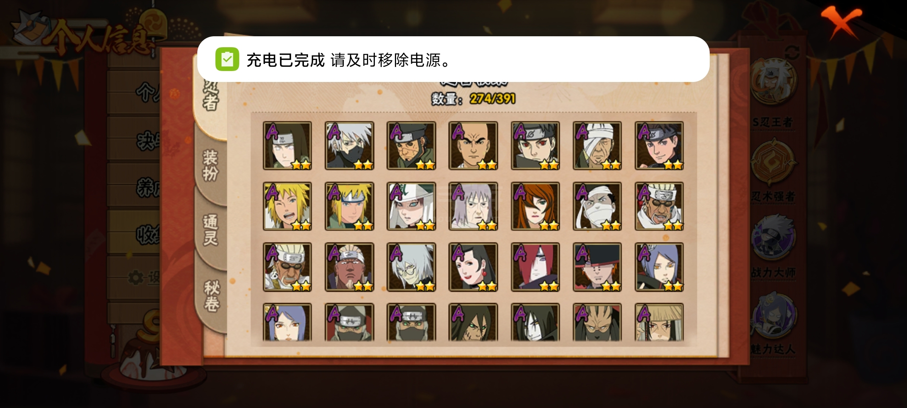Select the laughing blond Minato portrait
This screenshot has height=408, width=907.
click(x=287, y=206)
